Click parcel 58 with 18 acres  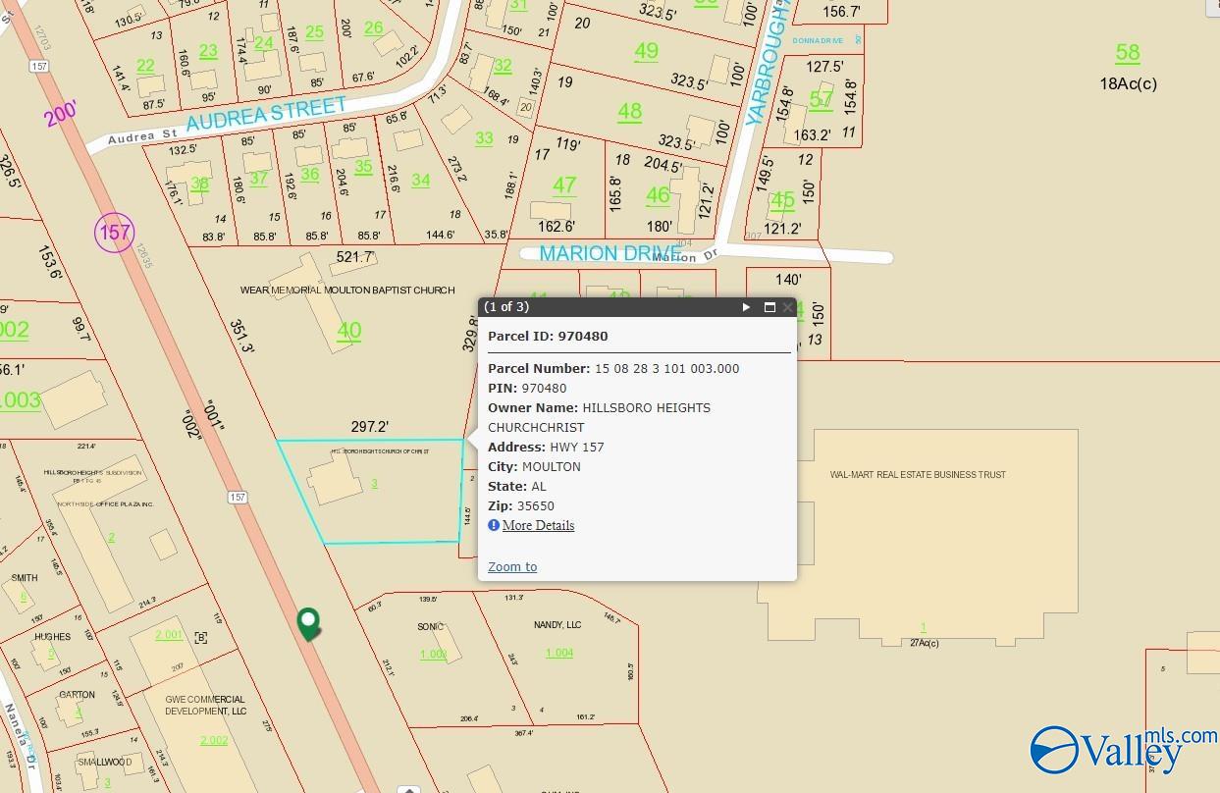point(1127,54)
